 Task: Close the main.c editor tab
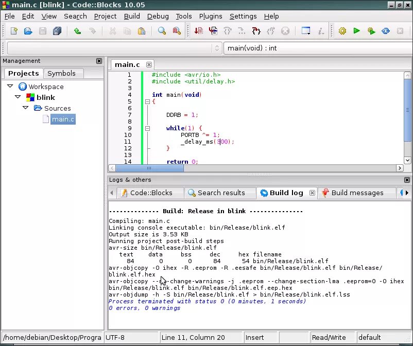[149, 65]
